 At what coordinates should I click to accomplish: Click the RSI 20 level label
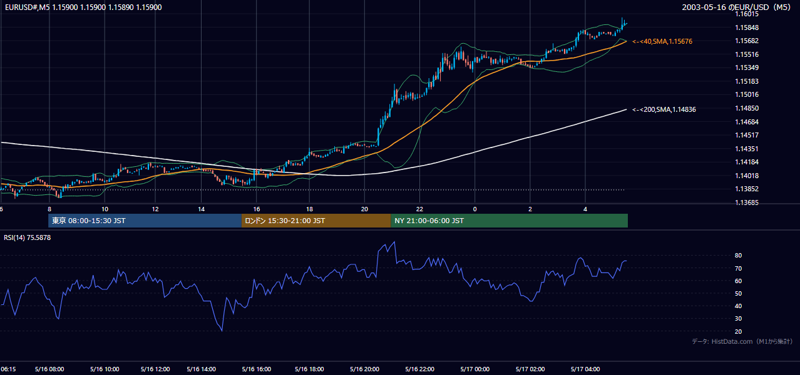tap(739, 331)
